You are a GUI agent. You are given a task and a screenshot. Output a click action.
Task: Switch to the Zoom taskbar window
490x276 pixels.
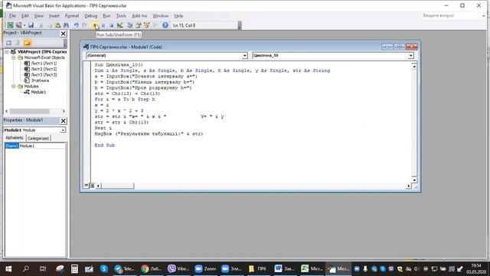point(205,268)
